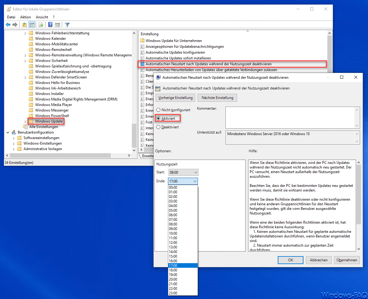The height and width of the screenshot is (299, 368).
Task: Click the folder icon of Windows-Kalender
Action: (31, 39)
